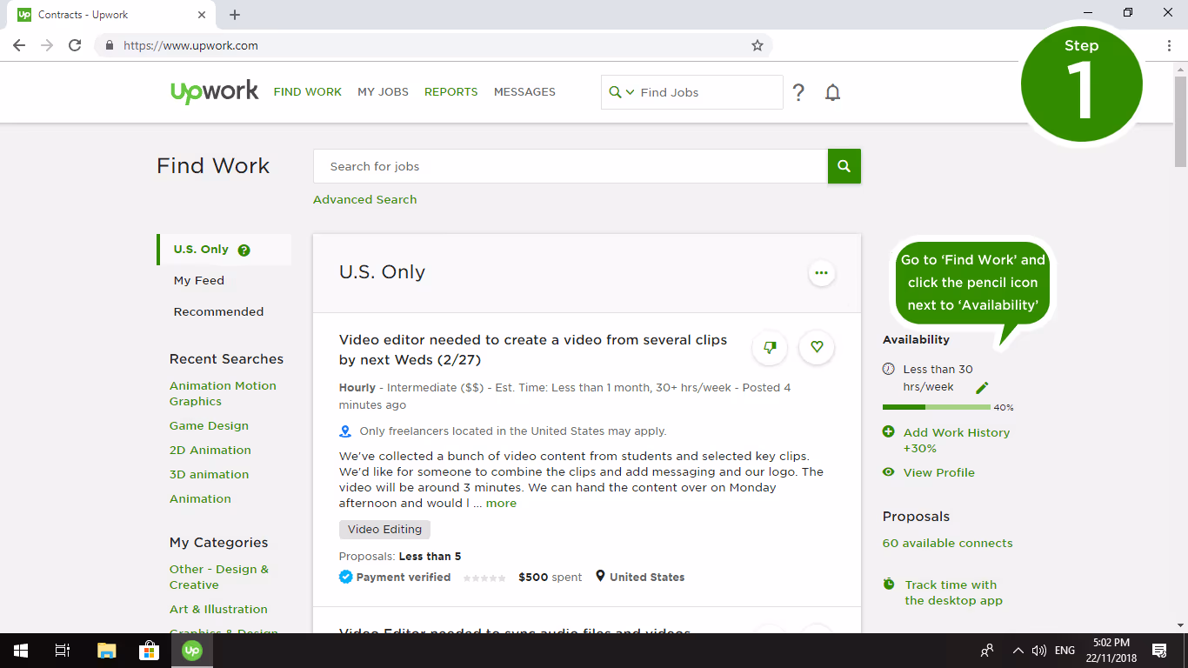Open the help question mark icon
The height and width of the screenshot is (668, 1188).
tap(798, 92)
